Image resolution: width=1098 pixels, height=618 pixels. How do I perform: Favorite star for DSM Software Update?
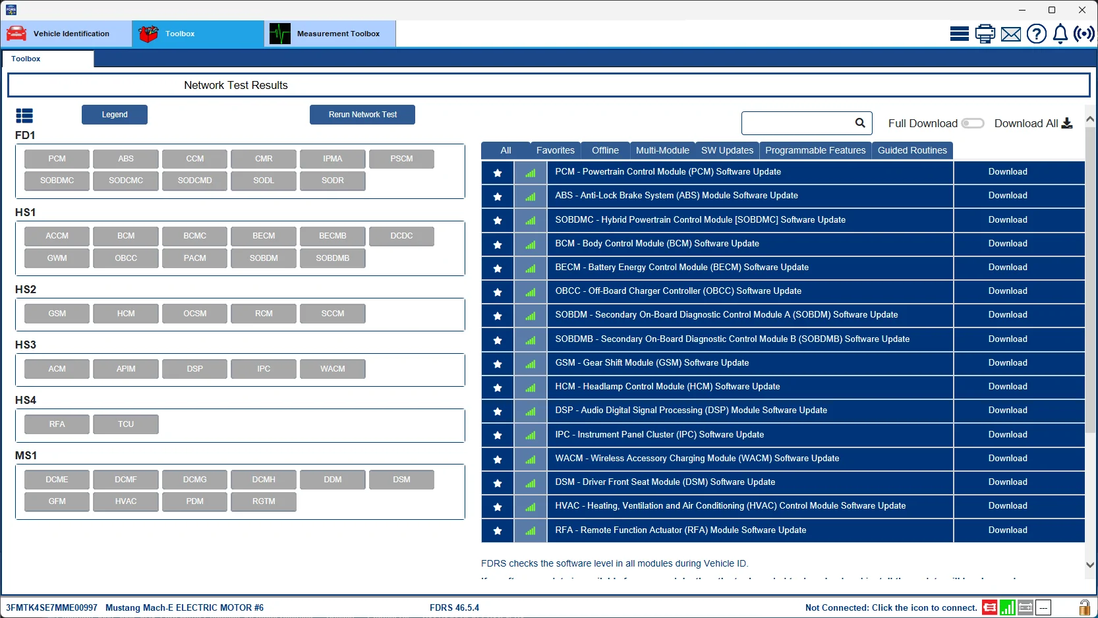click(498, 483)
